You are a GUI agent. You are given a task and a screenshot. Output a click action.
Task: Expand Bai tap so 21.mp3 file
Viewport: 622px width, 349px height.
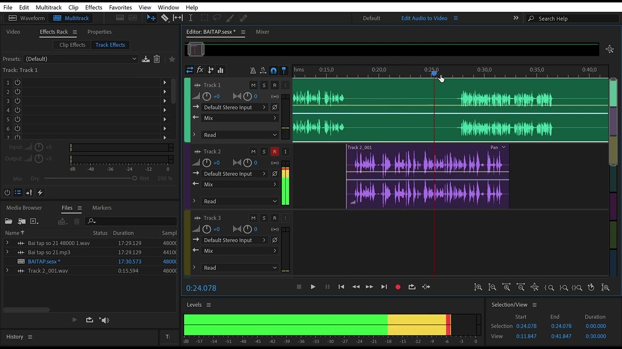pyautogui.click(x=7, y=252)
